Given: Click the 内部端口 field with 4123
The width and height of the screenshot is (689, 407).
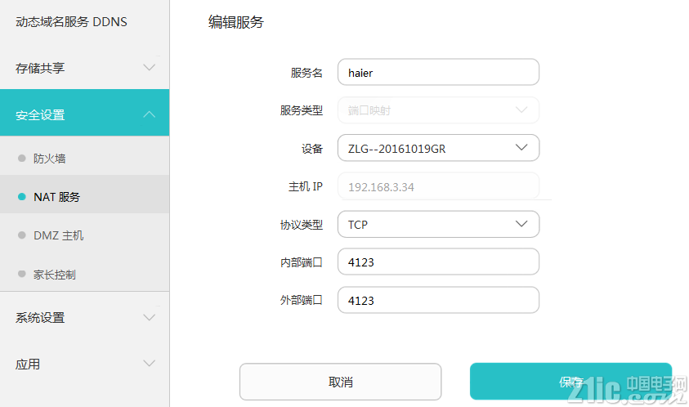Looking at the screenshot, I should [x=438, y=262].
